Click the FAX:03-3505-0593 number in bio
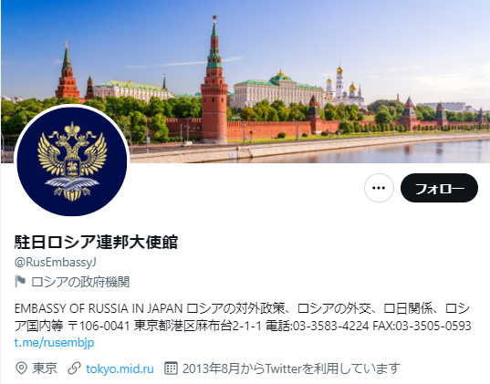This screenshot has height=384, width=490. pyautogui.click(x=422, y=326)
